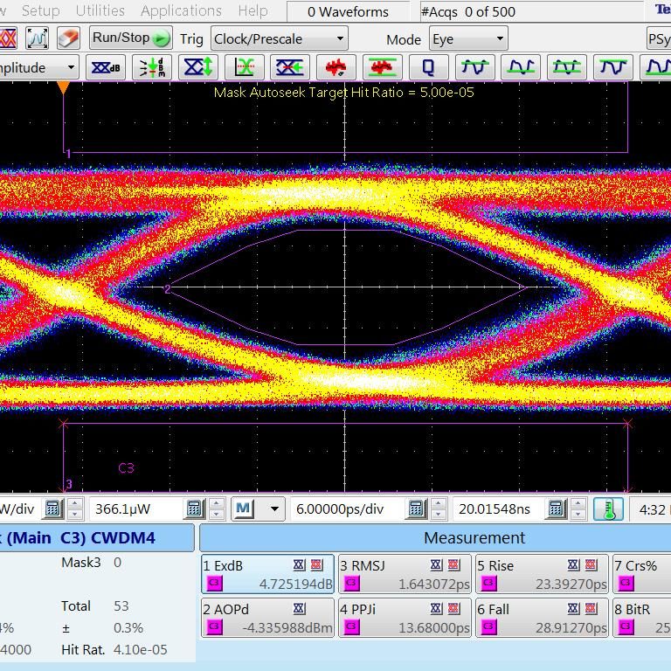Click the red annotation icon in 4 PPJi cell
The image size is (671, 671).
point(453,608)
